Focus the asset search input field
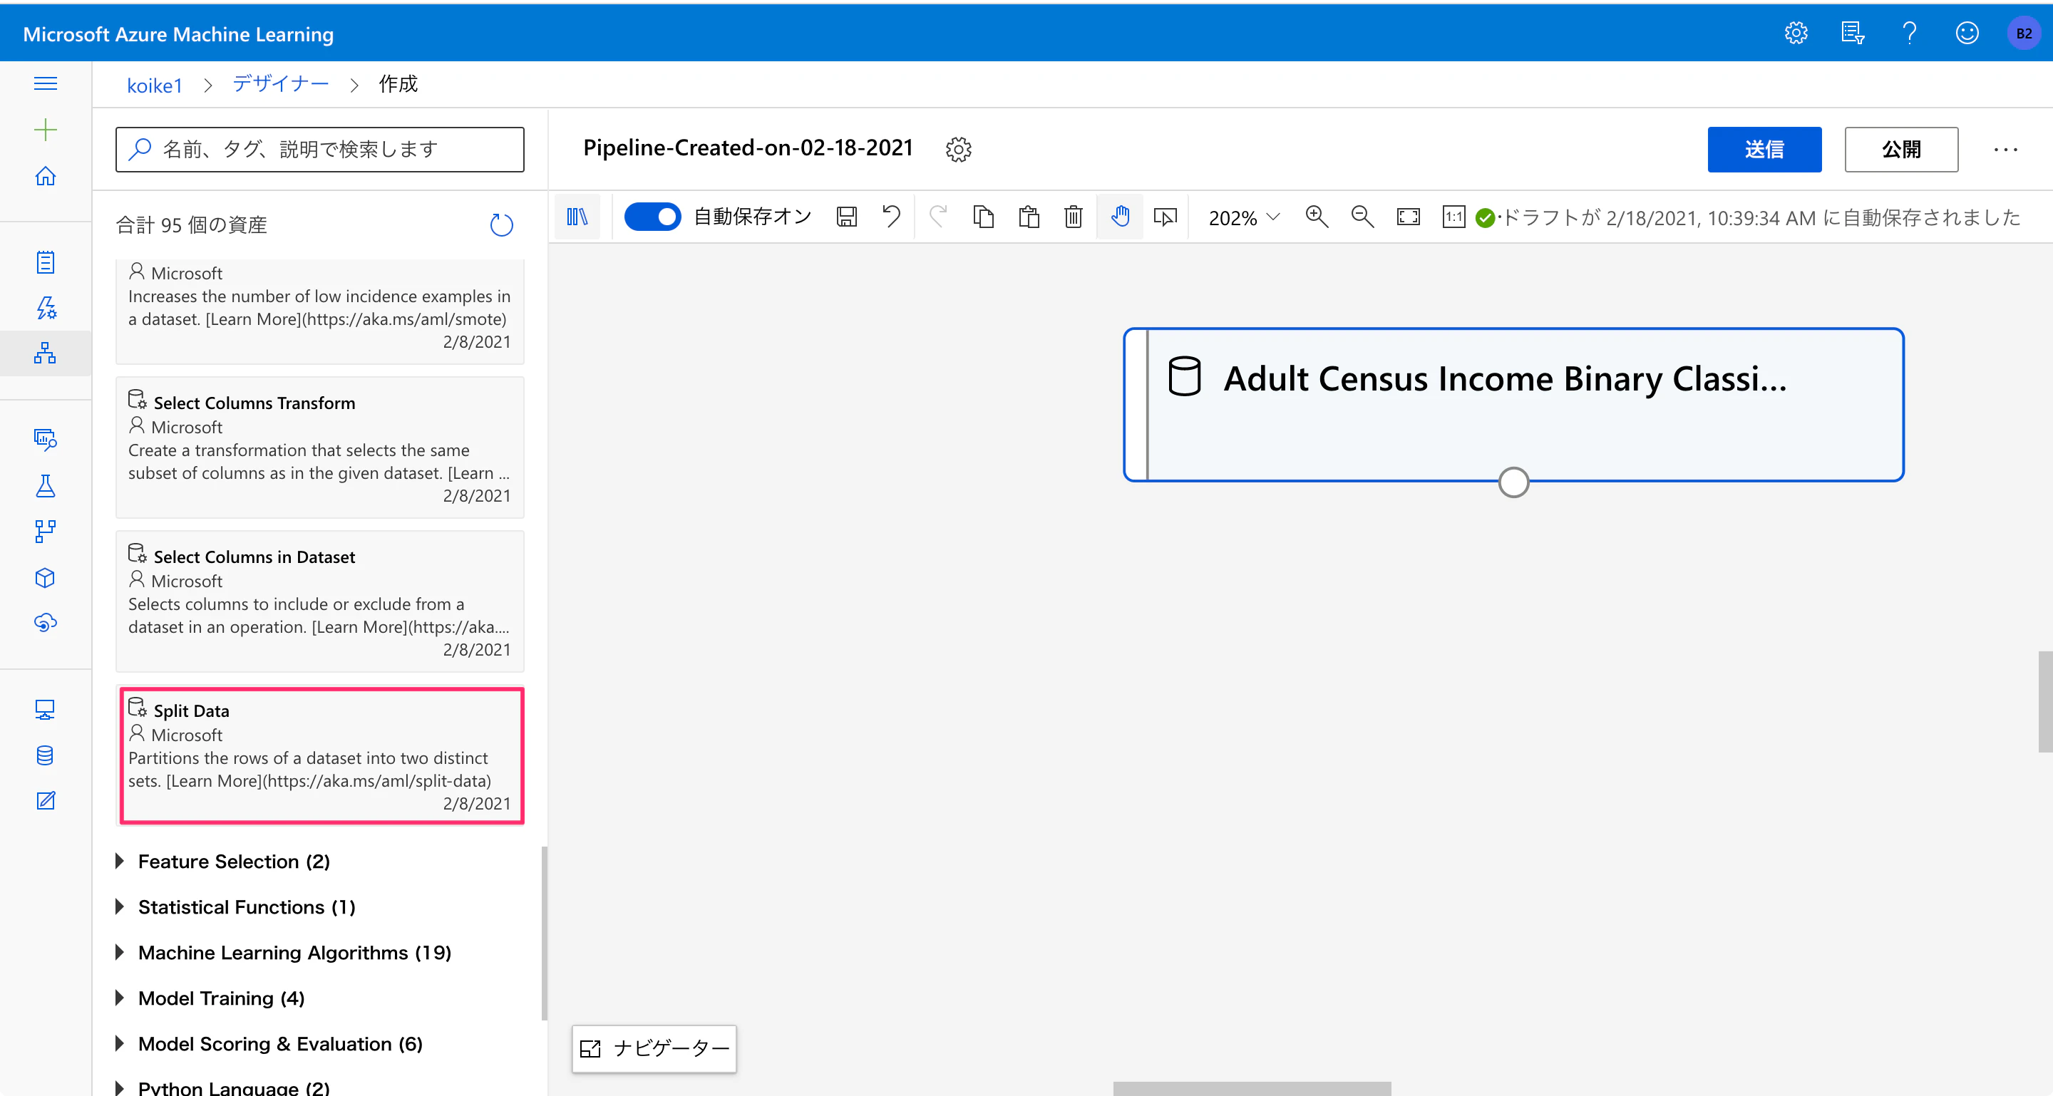This screenshot has width=2053, height=1096. (x=319, y=149)
